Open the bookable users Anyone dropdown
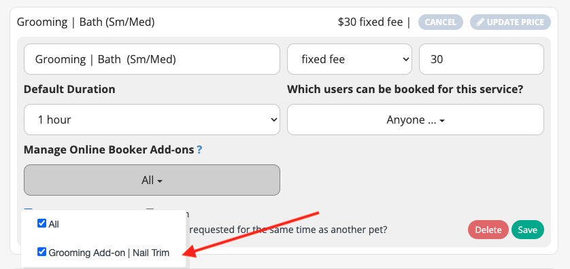 click(x=416, y=120)
